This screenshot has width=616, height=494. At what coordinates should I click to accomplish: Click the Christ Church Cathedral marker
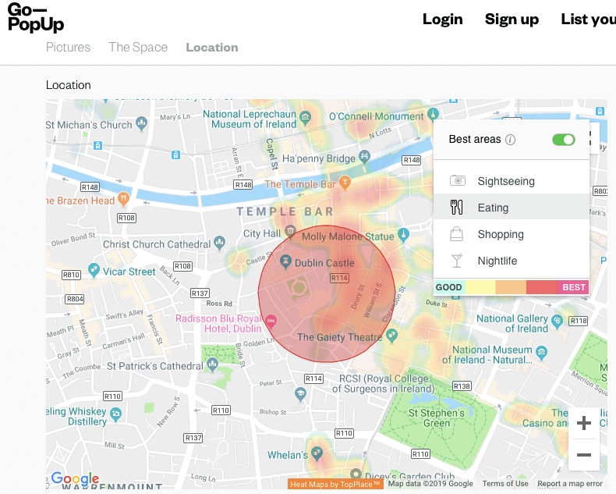coord(220,243)
